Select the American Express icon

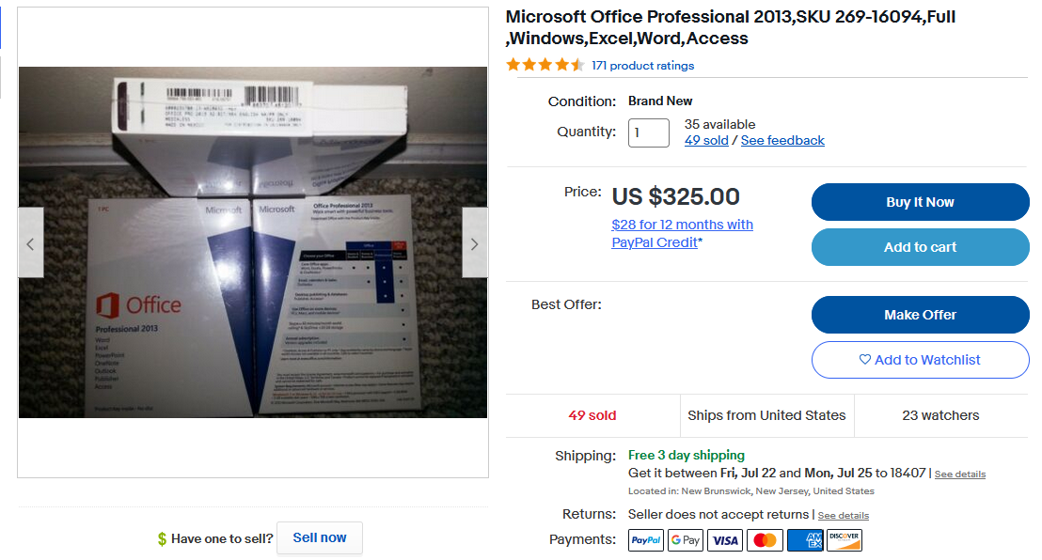[805, 540]
